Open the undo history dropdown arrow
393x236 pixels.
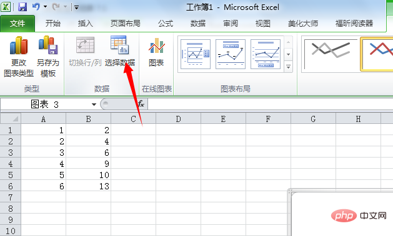pos(46,7)
